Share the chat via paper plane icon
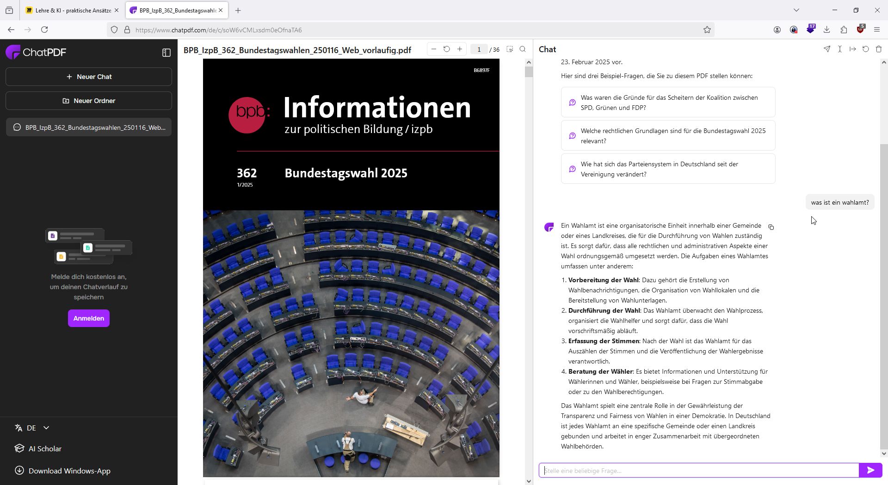Screen dimensions: 888x485 [x=827, y=49]
